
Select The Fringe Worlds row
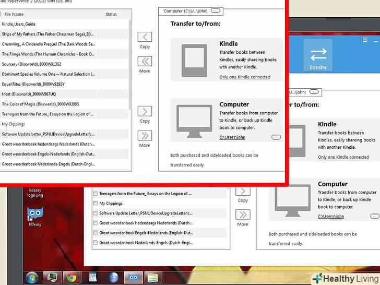tap(64, 54)
